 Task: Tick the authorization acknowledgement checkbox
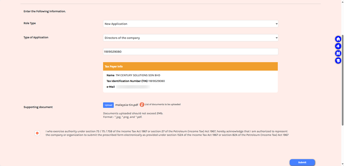pos(37,133)
